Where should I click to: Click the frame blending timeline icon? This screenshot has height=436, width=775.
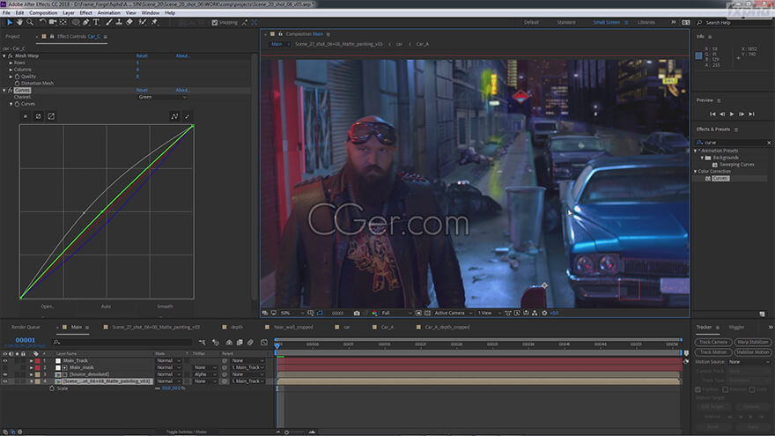[x=240, y=342]
